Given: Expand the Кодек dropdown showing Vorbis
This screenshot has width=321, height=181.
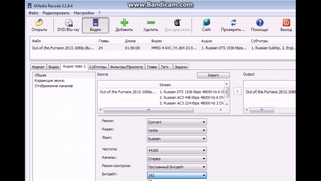Looking at the screenshot, I should coord(177,130).
